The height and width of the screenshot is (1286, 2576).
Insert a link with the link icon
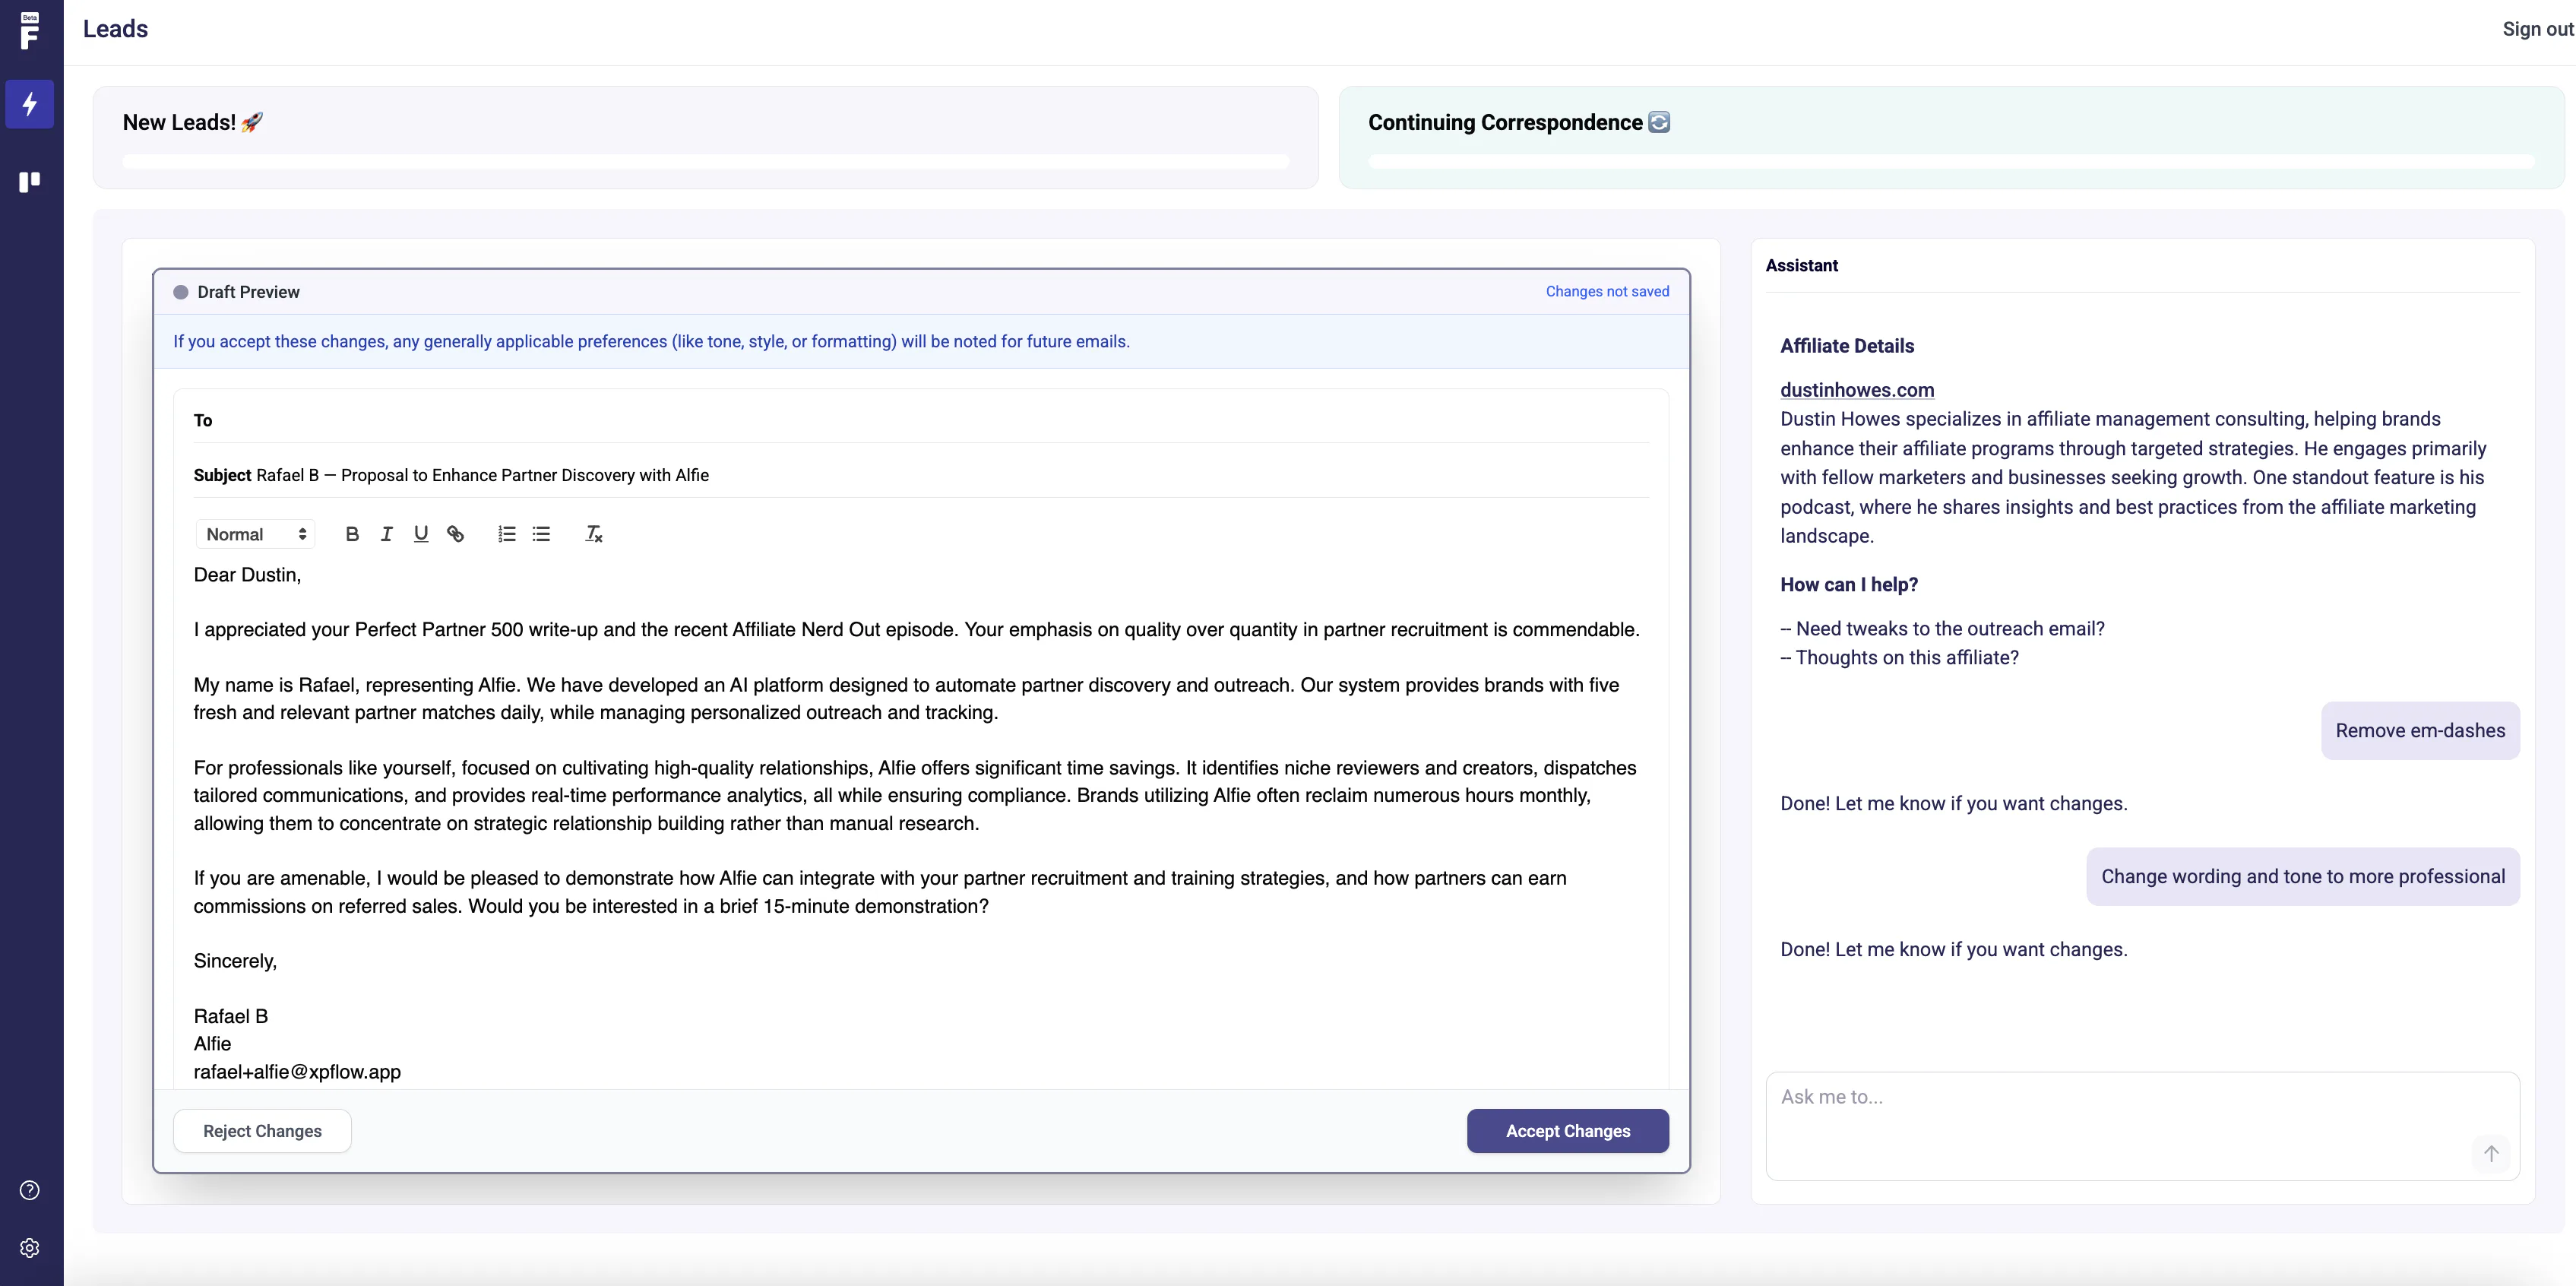pos(455,534)
